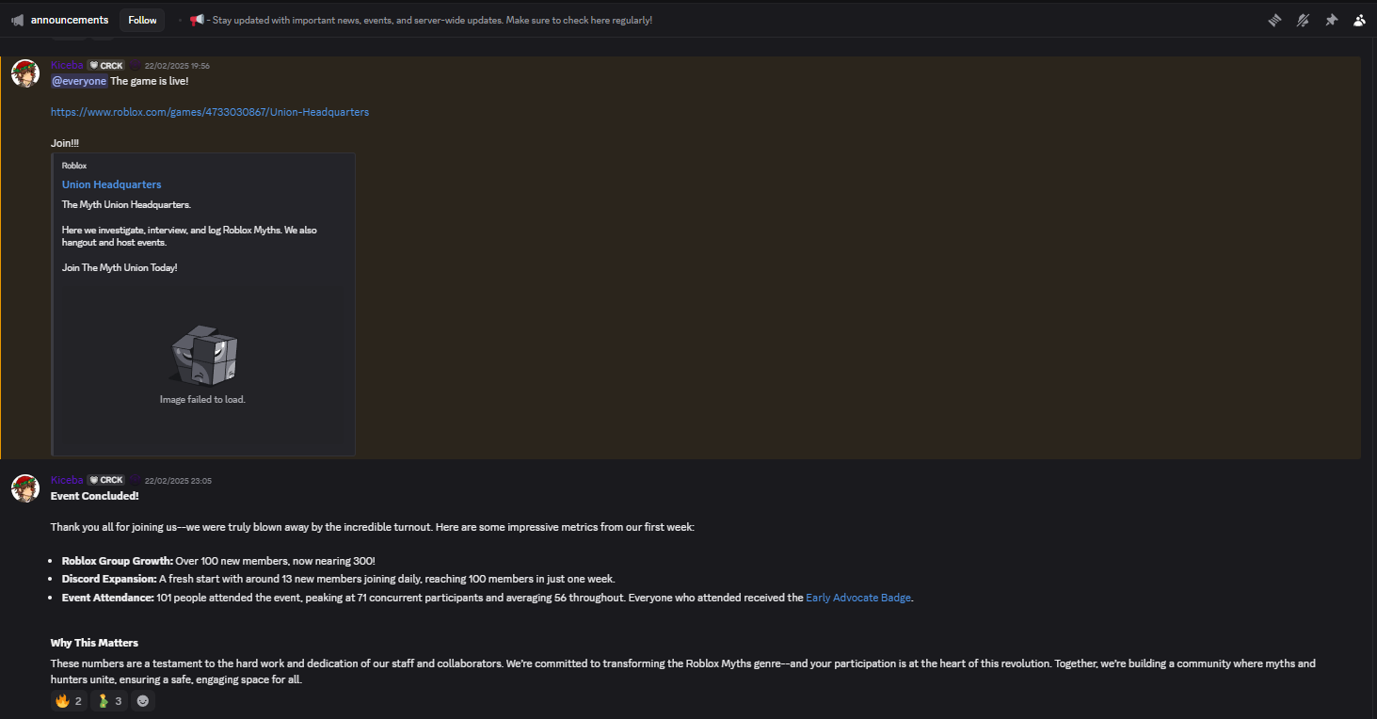Click timestamp 22/02/2025 19:56
Viewport: 1377px width, 719px height.
[x=177, y=66]
